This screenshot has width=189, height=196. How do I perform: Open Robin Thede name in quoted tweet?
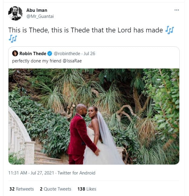tap(33, 54)
